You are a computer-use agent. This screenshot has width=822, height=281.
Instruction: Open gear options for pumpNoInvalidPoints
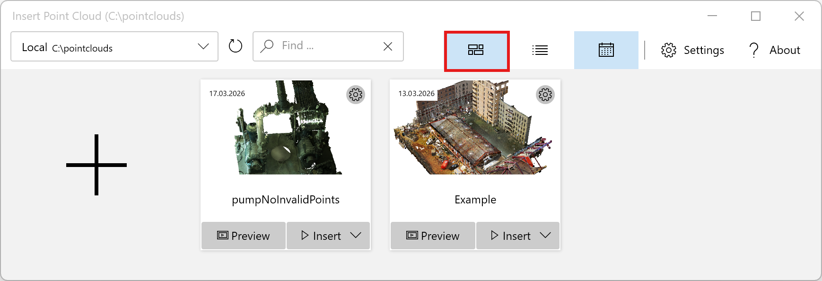(x=356, y=95)
